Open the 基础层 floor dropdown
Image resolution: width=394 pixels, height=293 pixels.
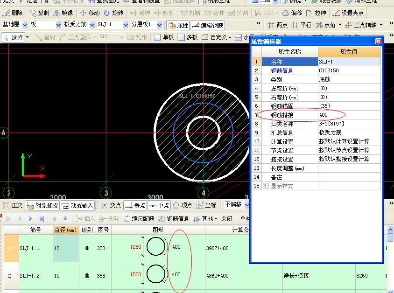[x=25, y=25]
